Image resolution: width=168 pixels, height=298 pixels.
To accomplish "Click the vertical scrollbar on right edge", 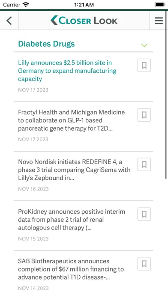I will (166, 95).
